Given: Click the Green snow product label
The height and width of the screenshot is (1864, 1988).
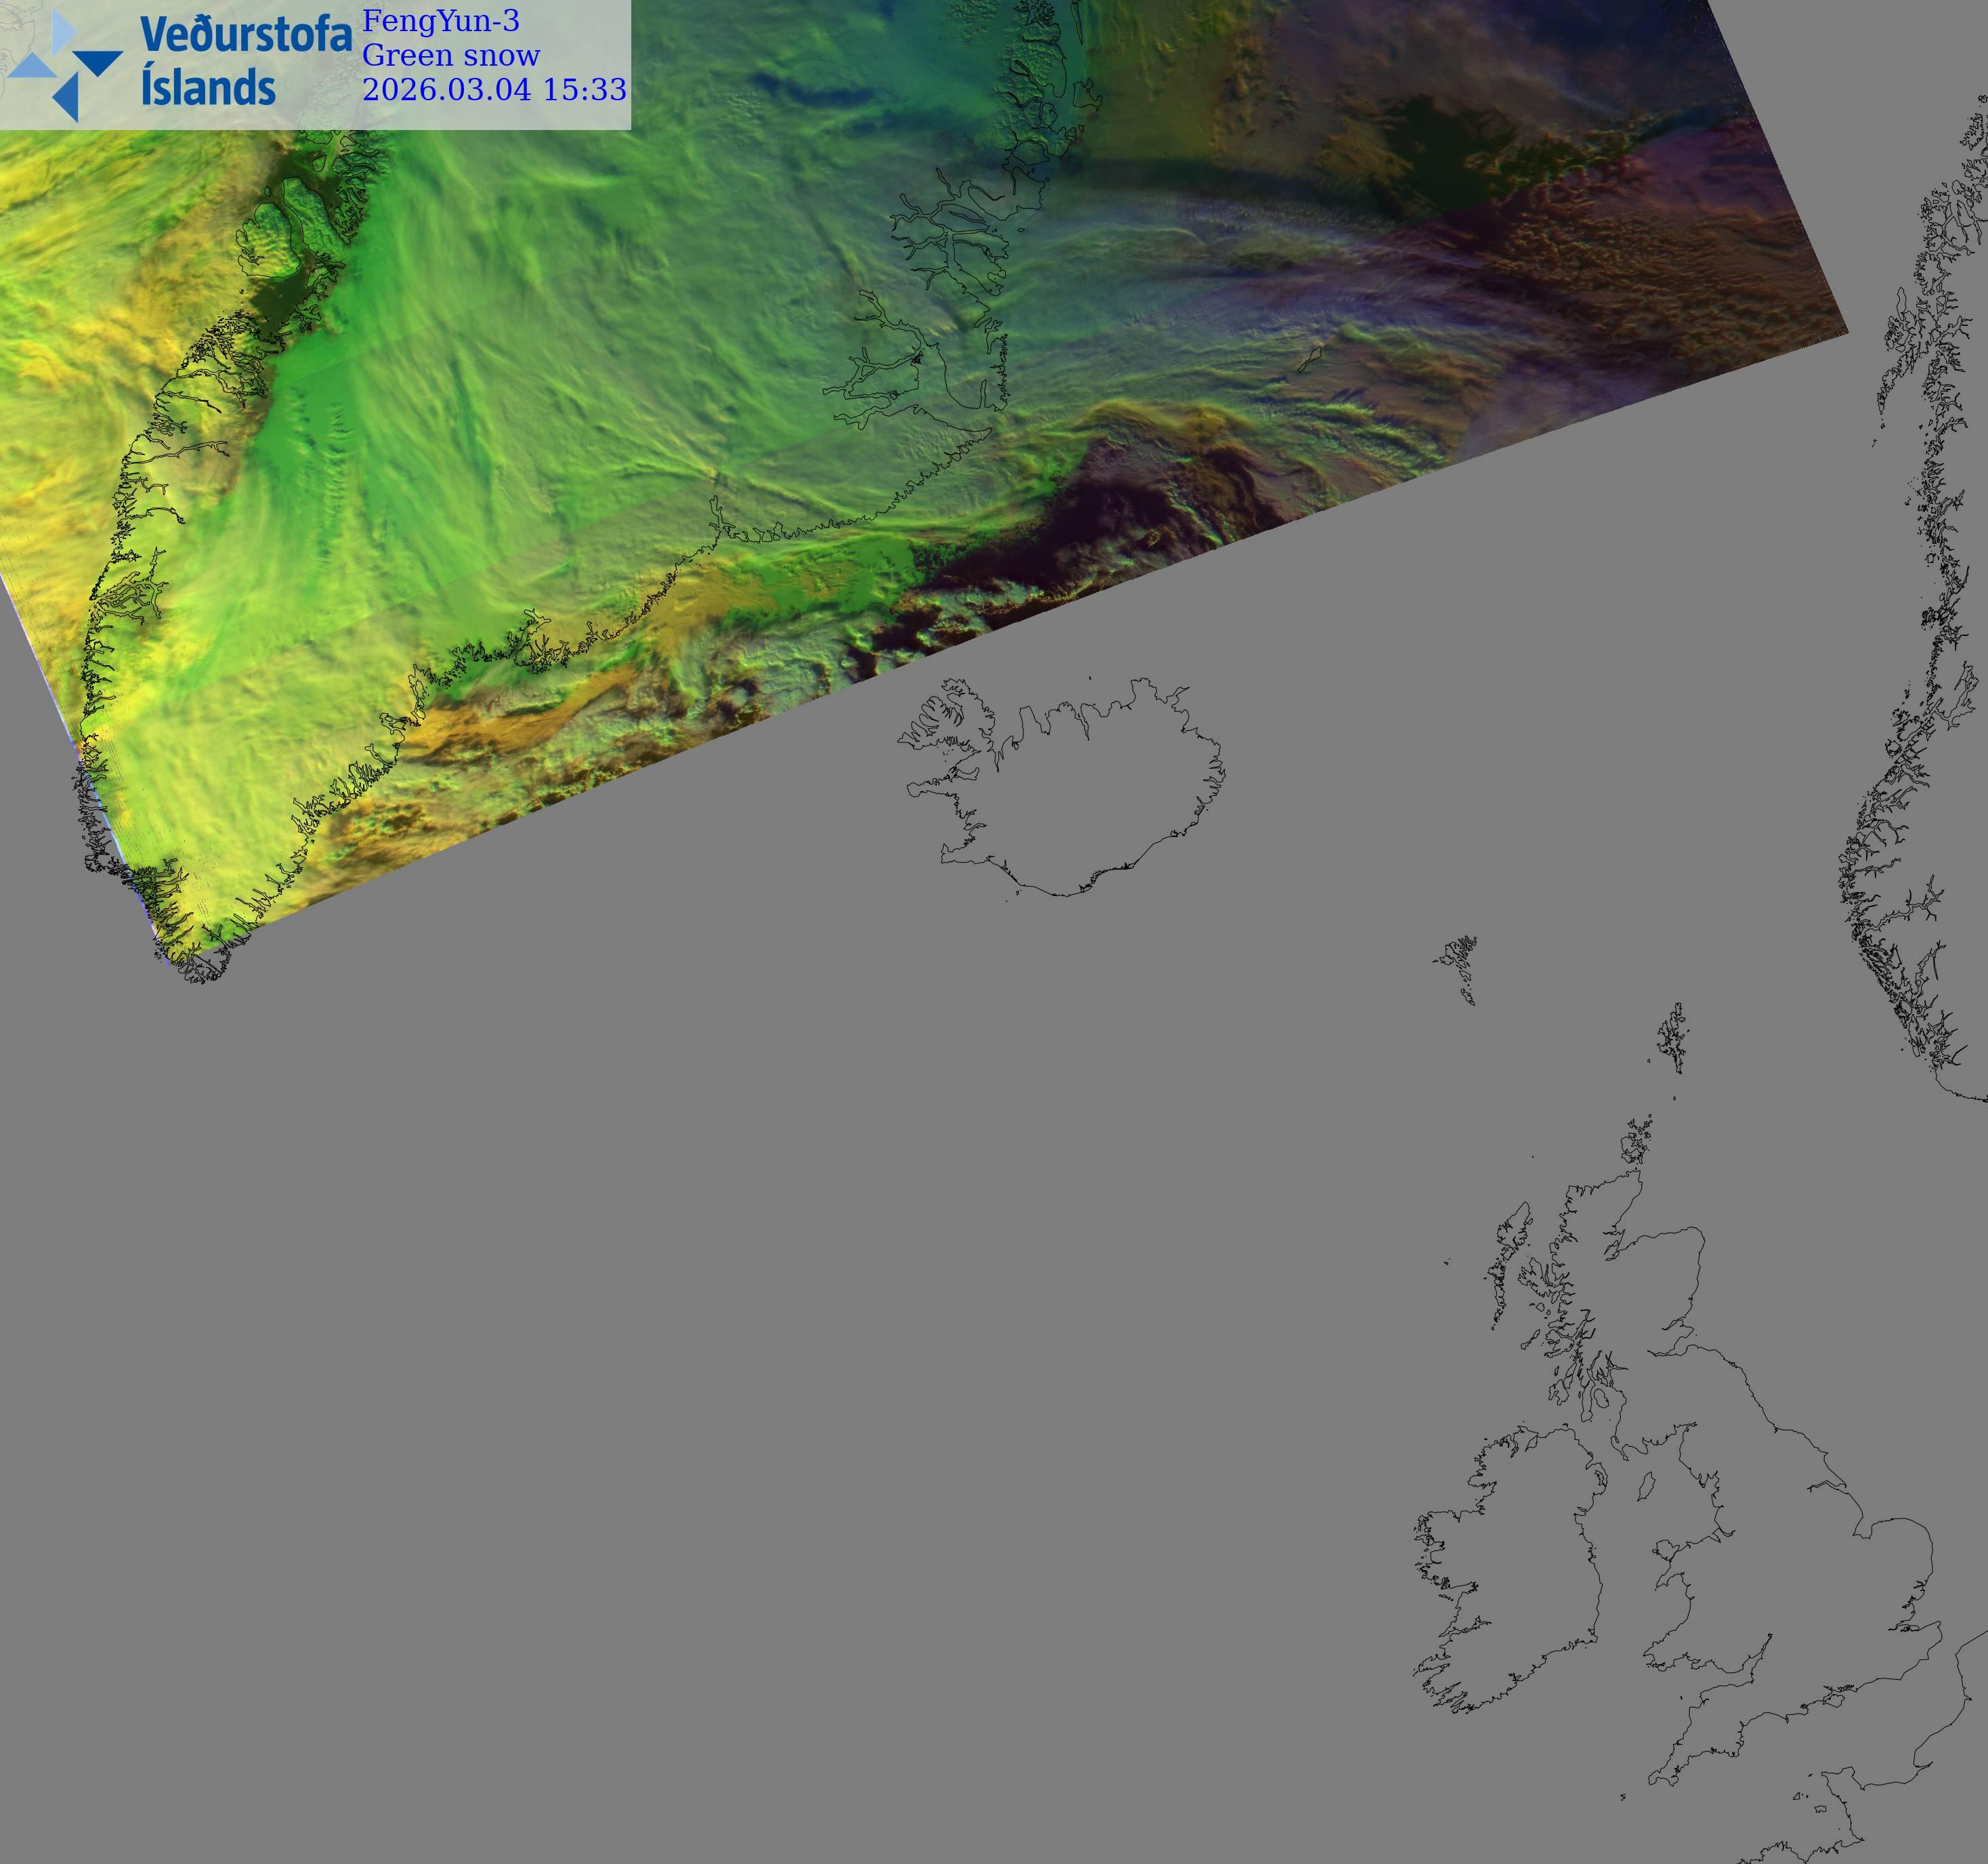Looking at the screenshot, I should [450, 55].
